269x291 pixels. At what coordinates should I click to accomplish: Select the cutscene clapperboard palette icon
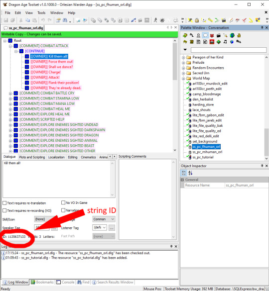219,35
